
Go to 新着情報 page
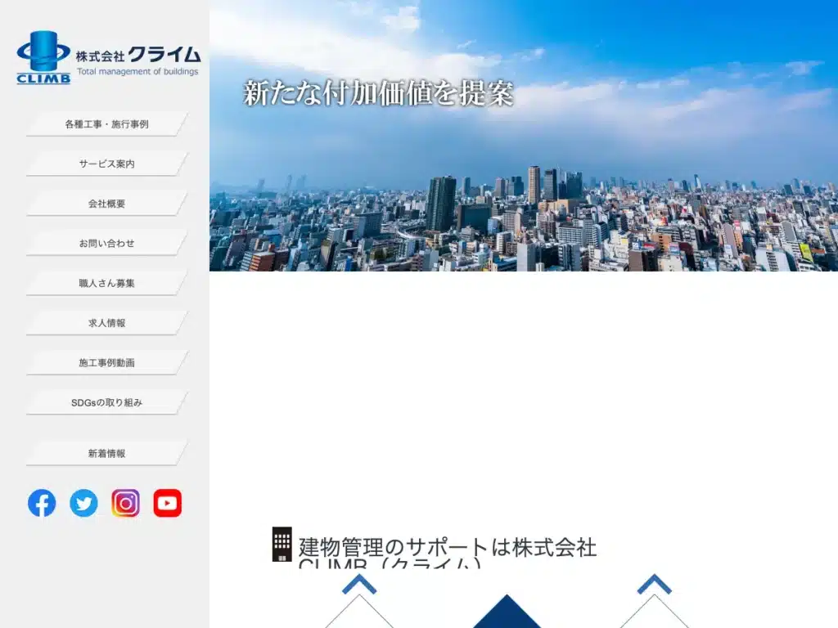[107, 453]
